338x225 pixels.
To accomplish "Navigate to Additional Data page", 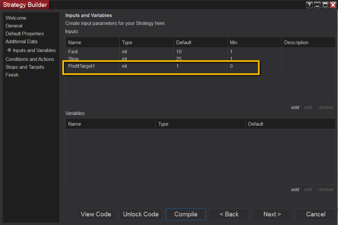I will [21, 41].
